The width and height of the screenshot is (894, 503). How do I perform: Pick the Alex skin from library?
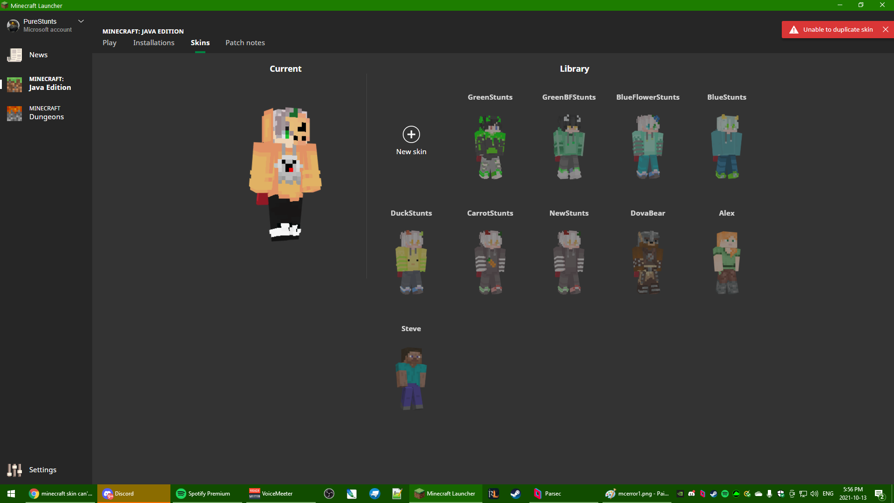(x=726, y=262)
